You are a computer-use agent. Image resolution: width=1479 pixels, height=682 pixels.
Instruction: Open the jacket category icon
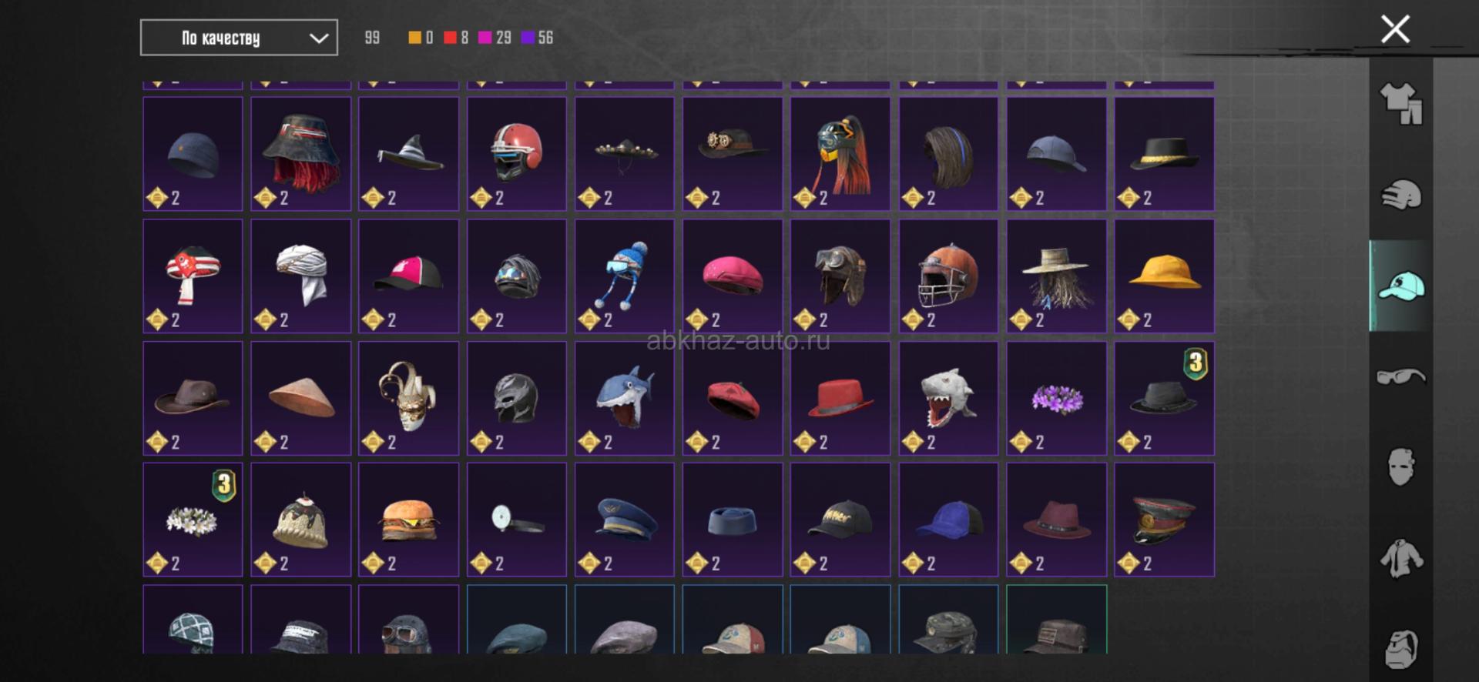1401,558
